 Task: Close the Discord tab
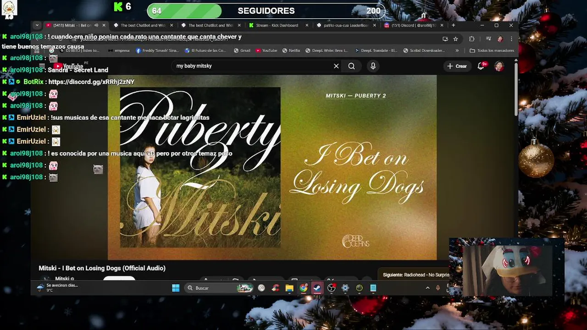click(x=442, y=25)
